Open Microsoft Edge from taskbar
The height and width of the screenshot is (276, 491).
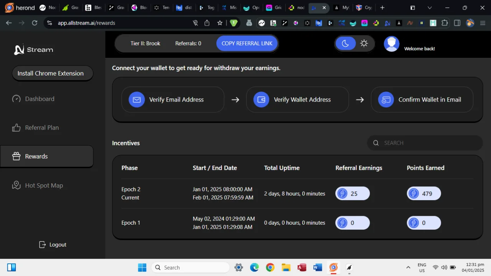(x=254, y=268)
